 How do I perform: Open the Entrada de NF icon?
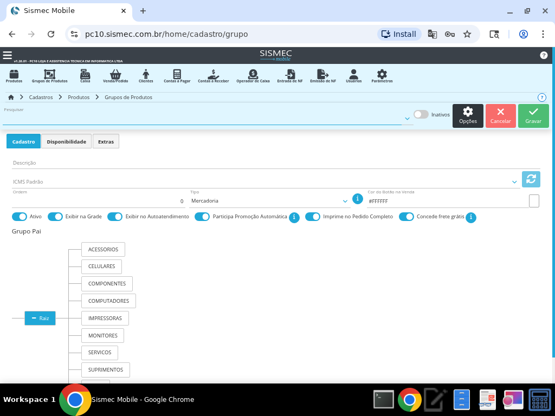(290, 76)
